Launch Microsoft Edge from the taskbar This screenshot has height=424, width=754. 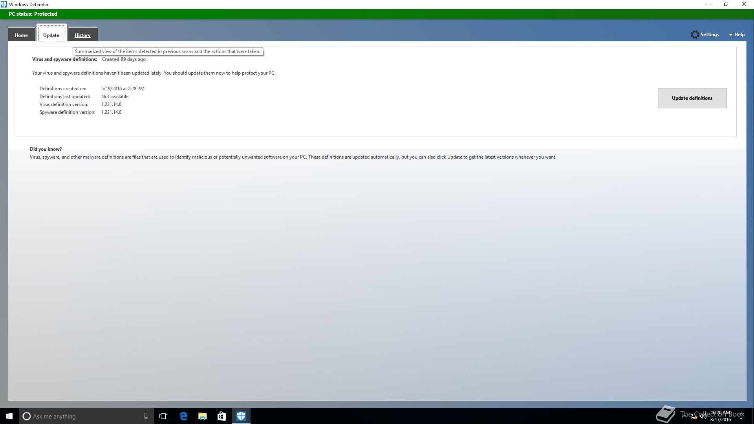183,416
